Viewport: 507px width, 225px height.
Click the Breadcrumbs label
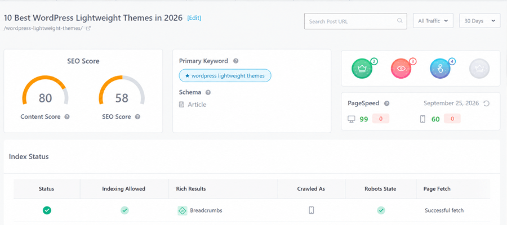click(206, 210)
